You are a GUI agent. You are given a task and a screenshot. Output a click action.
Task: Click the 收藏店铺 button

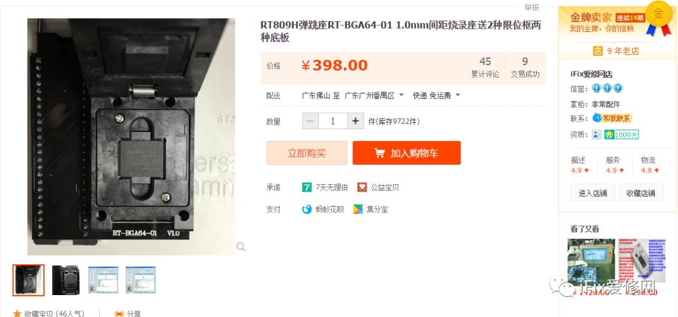click(641, 193)
